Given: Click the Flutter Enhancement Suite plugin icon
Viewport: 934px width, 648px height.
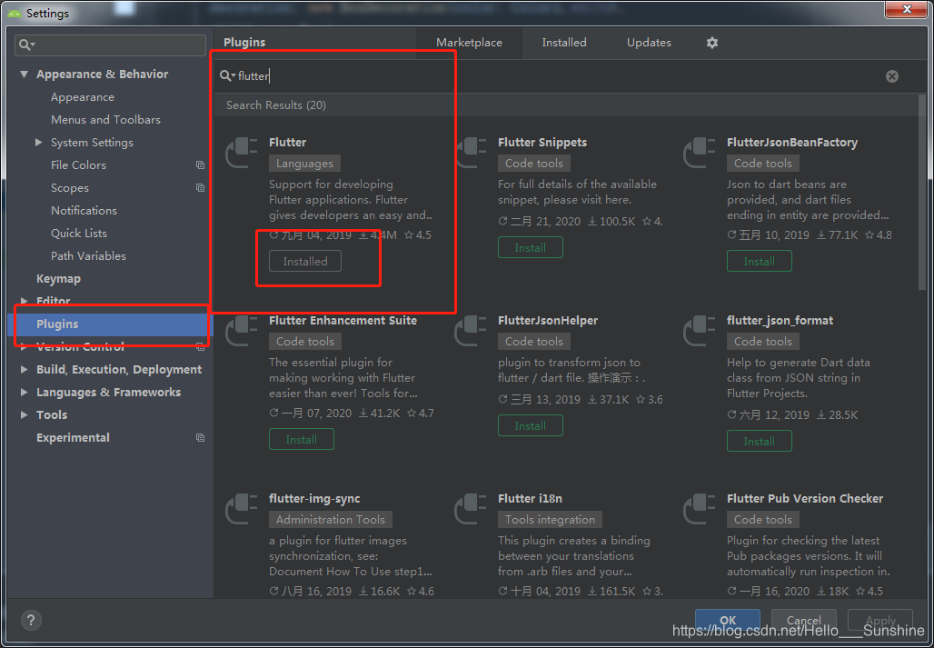Looking at the screenshot, I should pyautogui.click(x=242, y=332).
